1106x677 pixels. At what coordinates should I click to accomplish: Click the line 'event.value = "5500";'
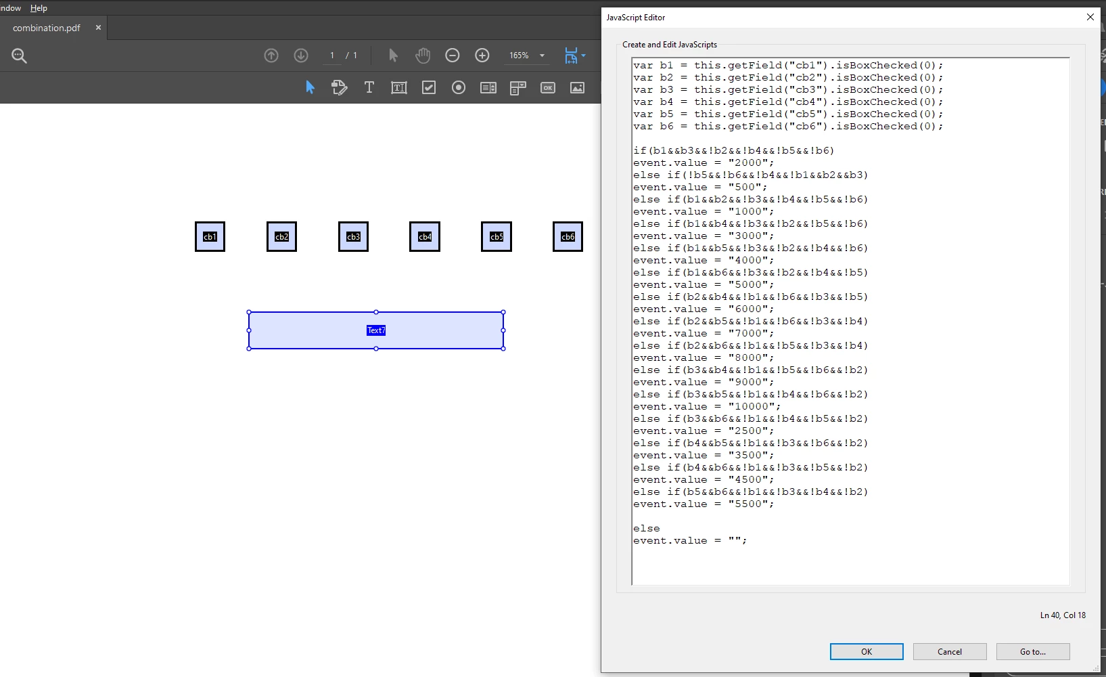point(704,504)
